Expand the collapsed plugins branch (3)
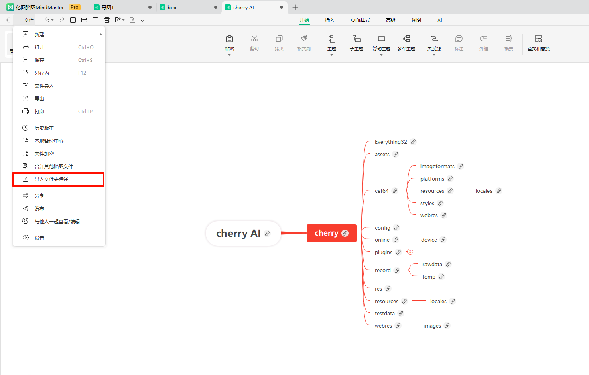The image size is (589, 375). (410, 252)
